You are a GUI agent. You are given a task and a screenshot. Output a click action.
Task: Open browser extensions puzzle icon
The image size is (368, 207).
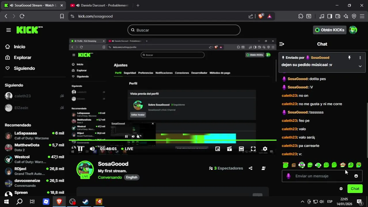(301, 16)
